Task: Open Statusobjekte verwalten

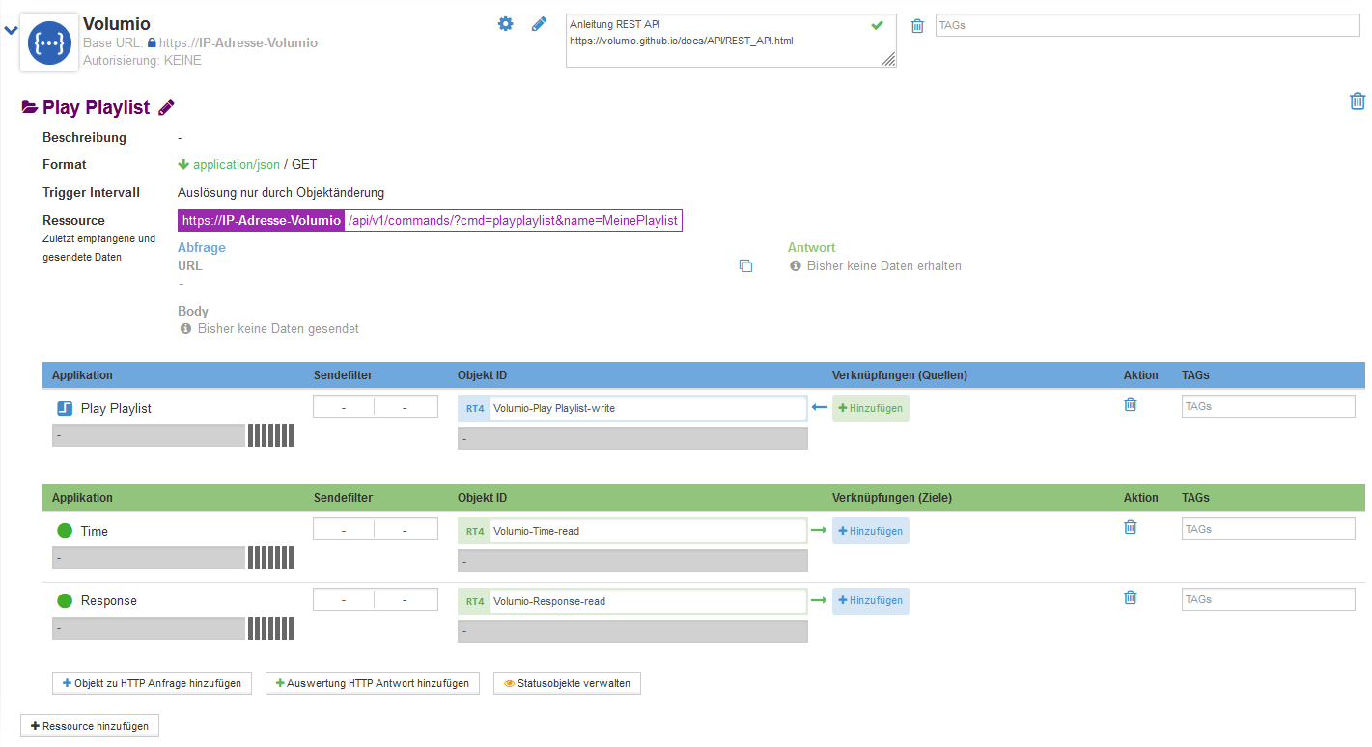Action: (567, 683)
